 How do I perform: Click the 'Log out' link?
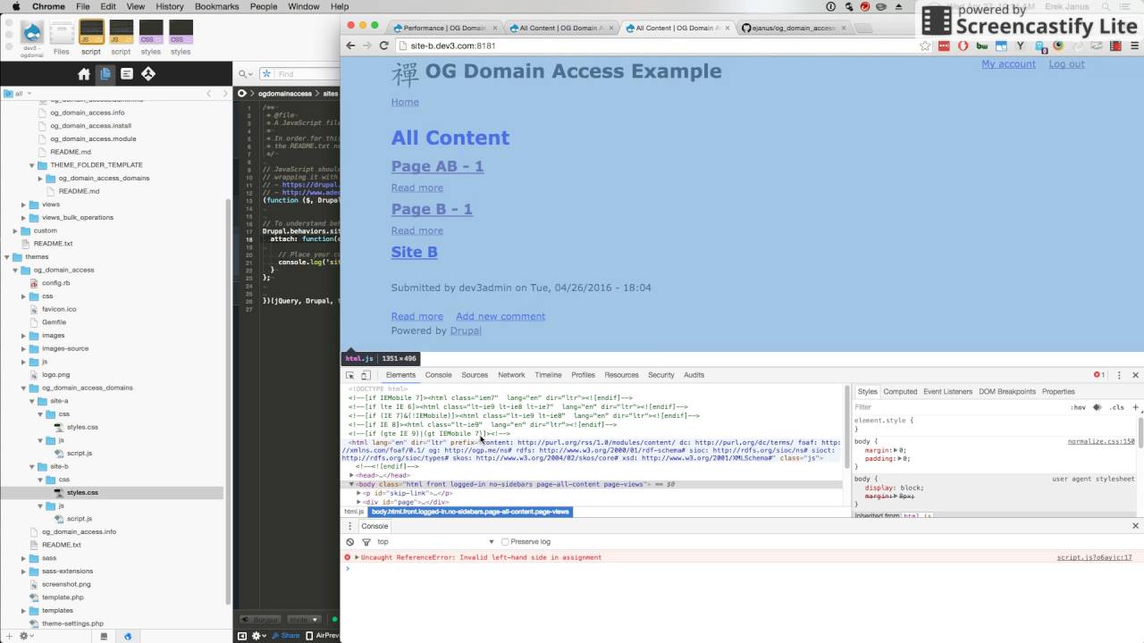click(x=1066, y=64)
